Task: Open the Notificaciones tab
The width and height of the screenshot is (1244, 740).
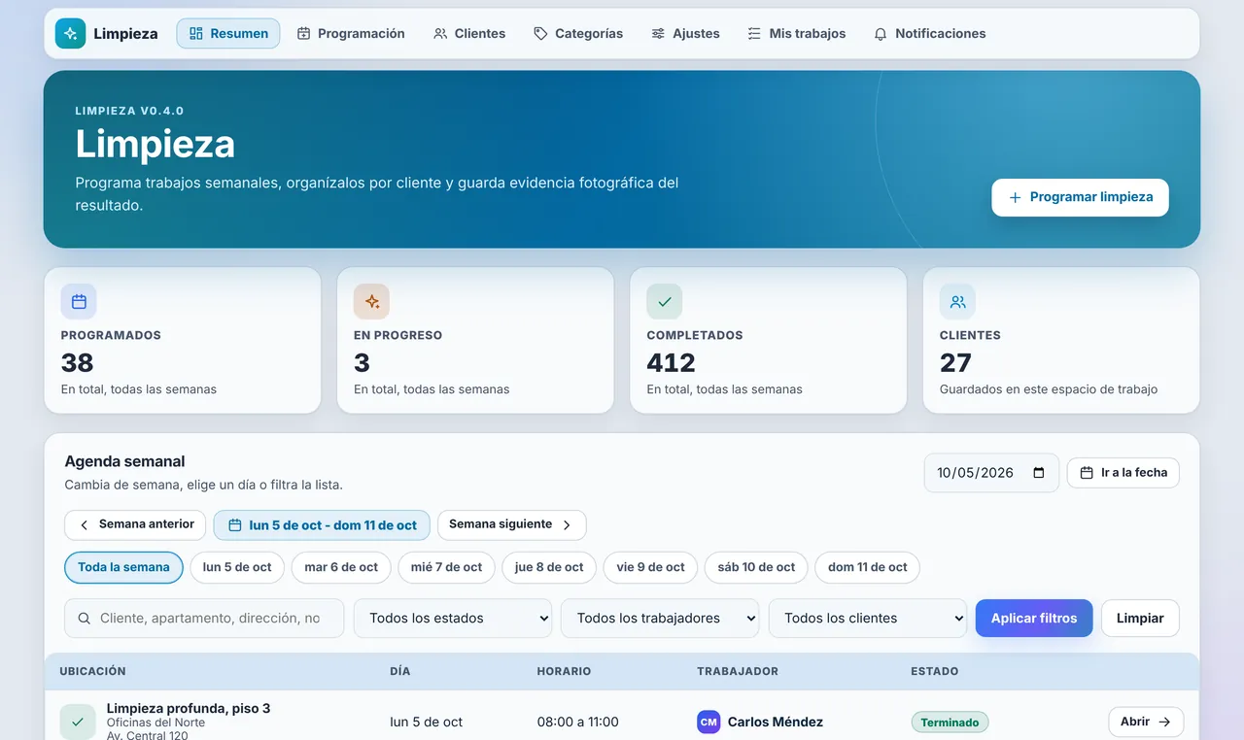Action: [930, 33]
